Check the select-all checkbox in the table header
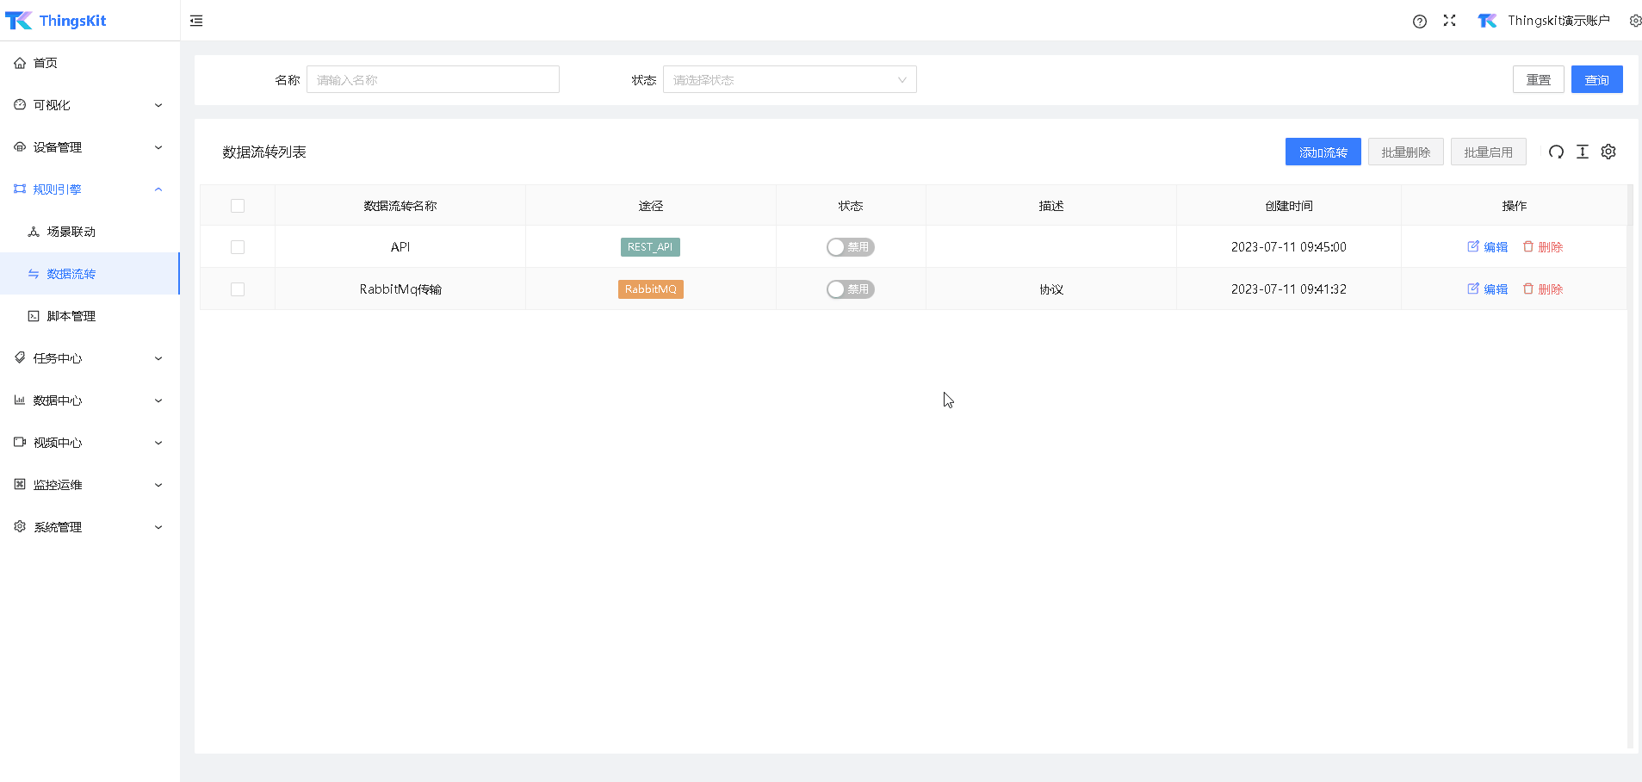Image resolution: width=1642 pixels, height=782 pixels. [x=238, y=206]
